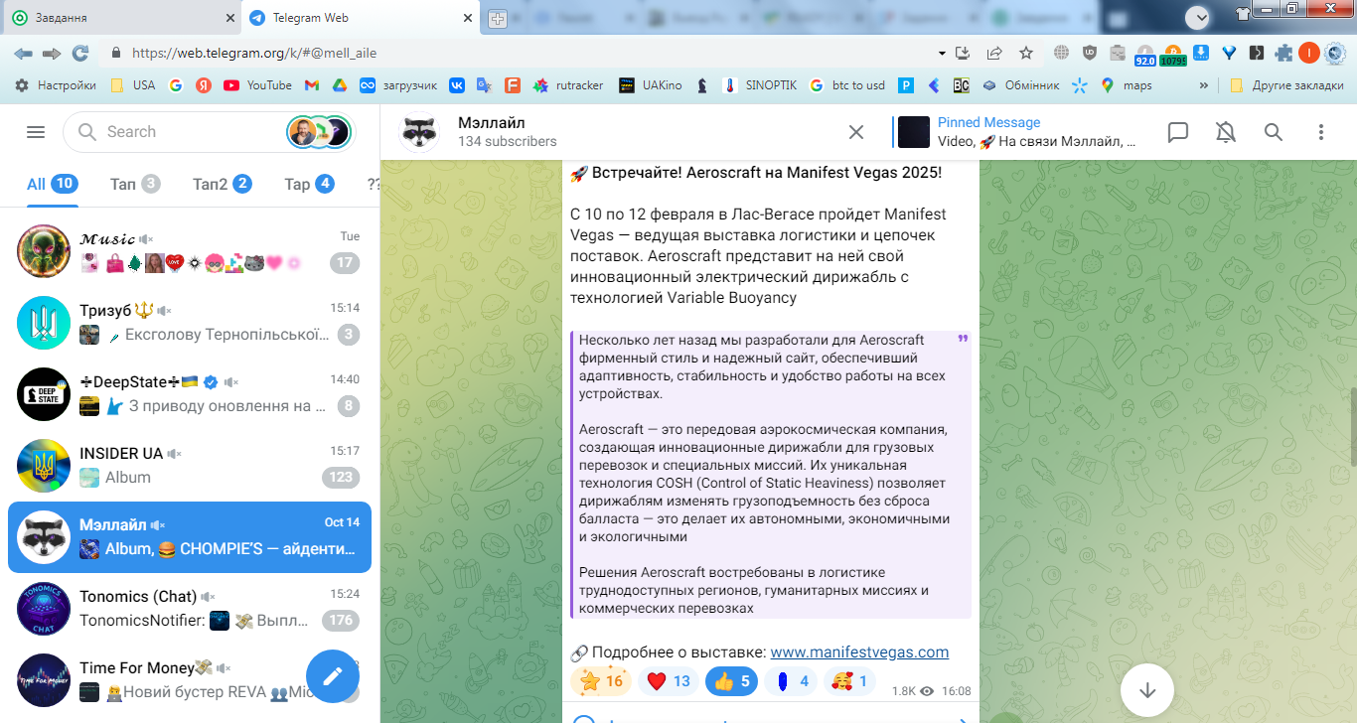Bookmark this page with the star icon

pyautogui.click(x=1026, y=53)
